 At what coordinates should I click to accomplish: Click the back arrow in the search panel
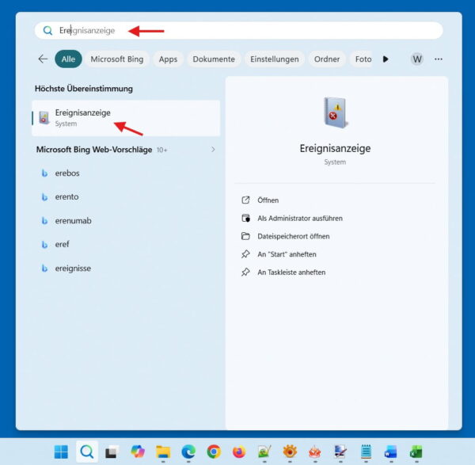click(x=43, y=59)
